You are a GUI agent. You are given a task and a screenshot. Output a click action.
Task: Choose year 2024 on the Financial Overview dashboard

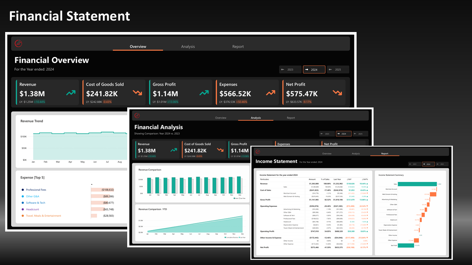click(x=314, y=70)
